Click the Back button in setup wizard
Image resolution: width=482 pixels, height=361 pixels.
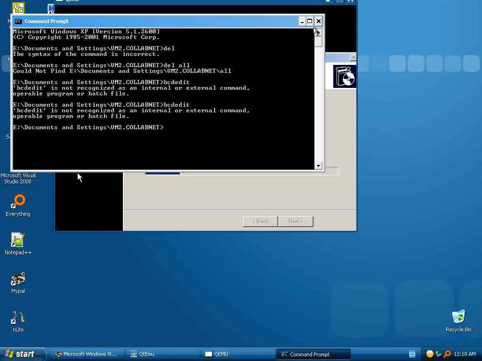click(x=260, y=221)
